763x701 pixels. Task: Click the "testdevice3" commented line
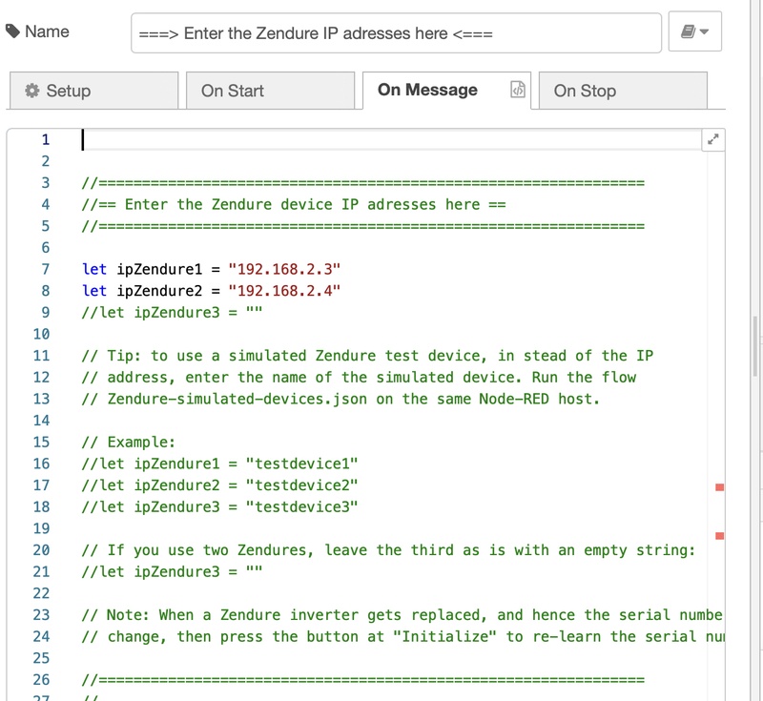click(220, 506)
